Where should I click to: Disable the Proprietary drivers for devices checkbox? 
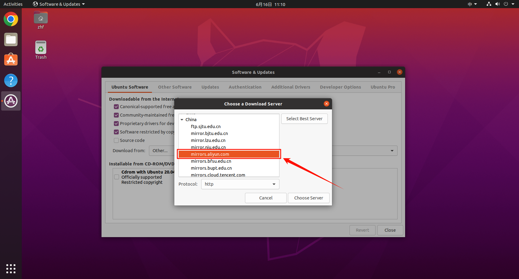point(116,124)
